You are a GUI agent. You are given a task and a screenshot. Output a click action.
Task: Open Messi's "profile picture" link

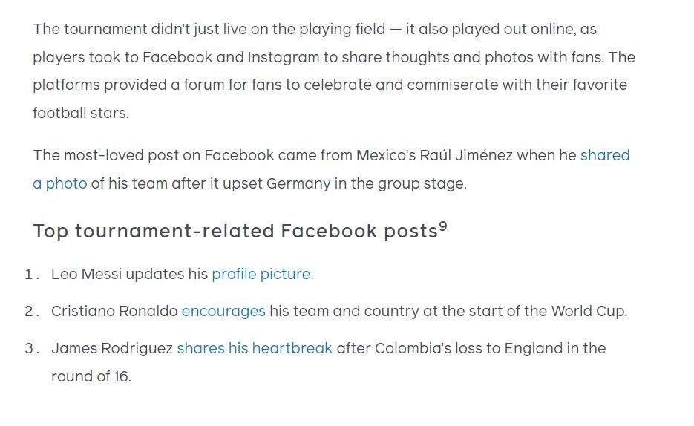pos(261,275)
